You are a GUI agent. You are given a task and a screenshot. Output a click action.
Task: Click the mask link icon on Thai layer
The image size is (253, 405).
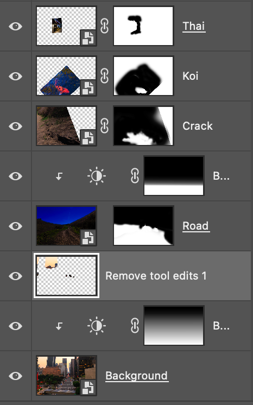pyautogui.click(x=104, y=26)
